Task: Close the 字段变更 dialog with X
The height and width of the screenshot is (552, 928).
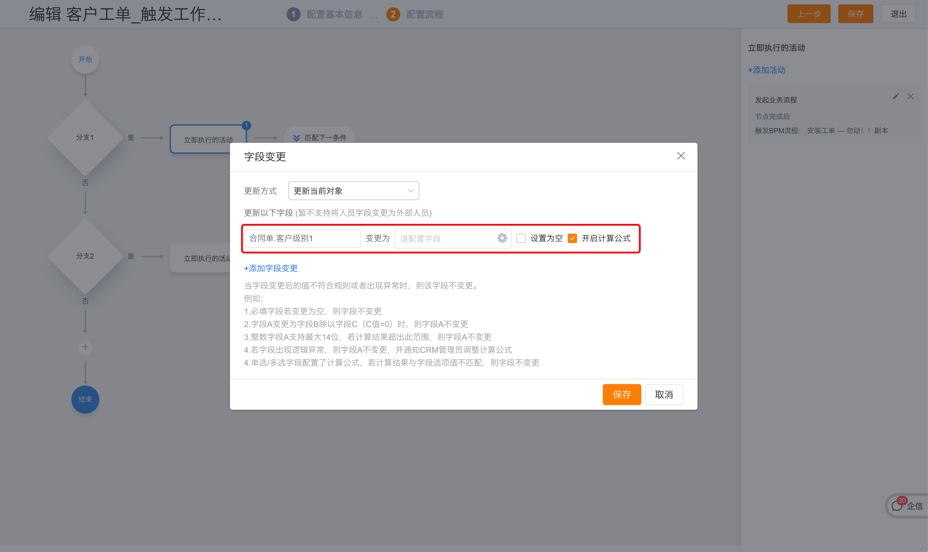Action: coord(681,156)
